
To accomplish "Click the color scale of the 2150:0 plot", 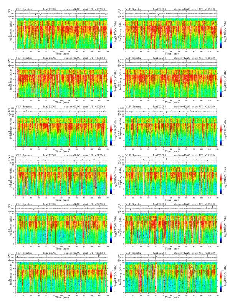I will coord(221,184).
